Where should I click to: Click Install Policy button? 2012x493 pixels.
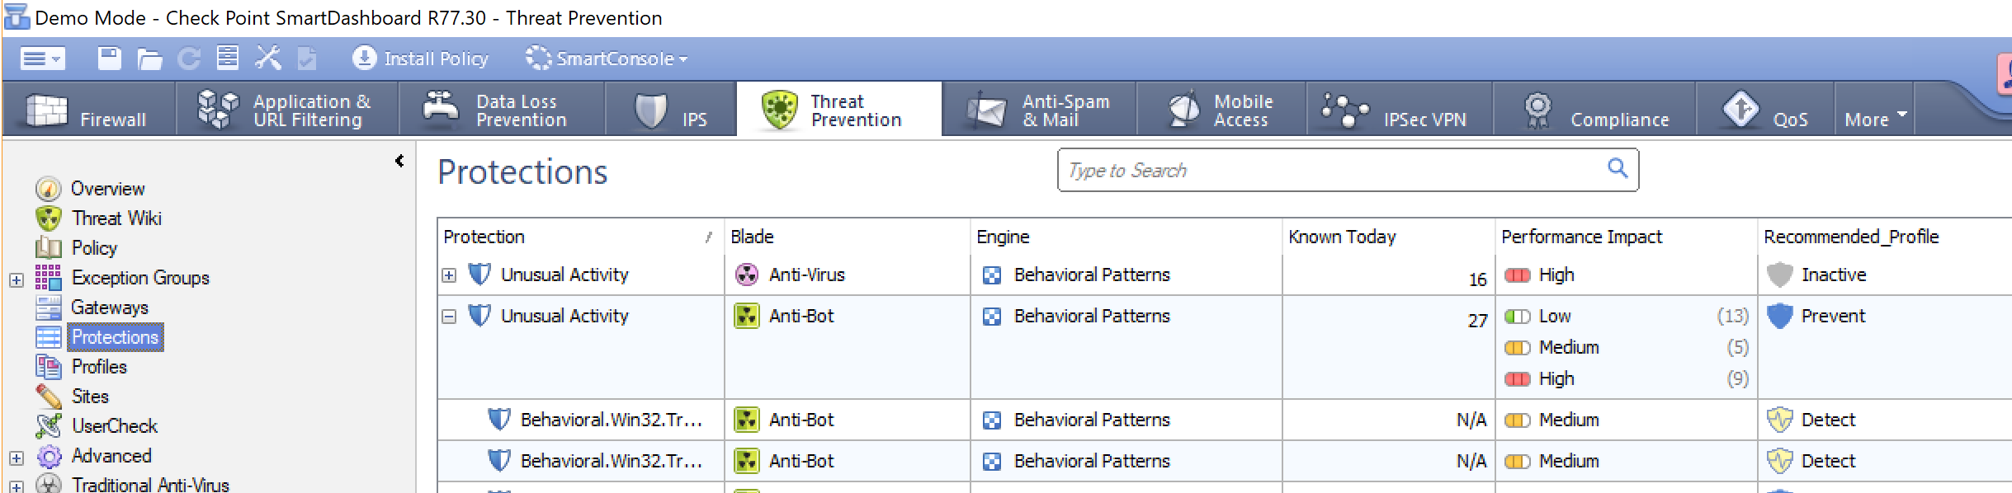point(420,59)
